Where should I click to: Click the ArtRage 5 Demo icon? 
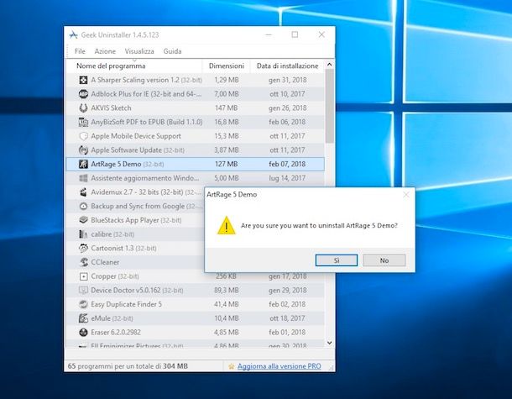(x=83, y=164)
